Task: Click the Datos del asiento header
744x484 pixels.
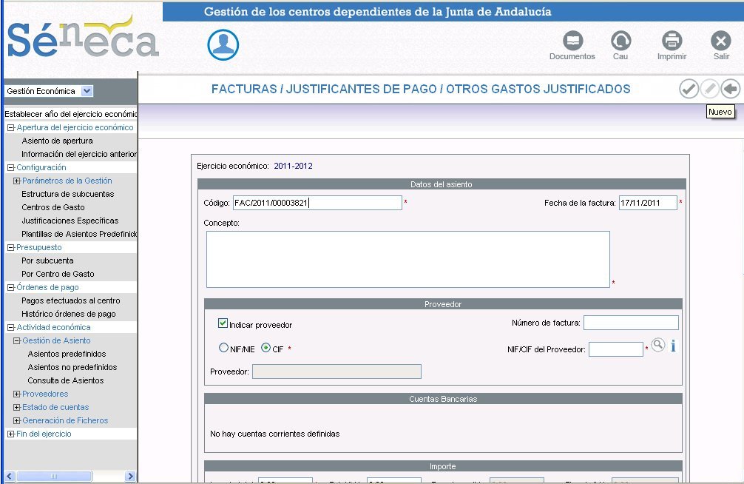Action: tap(442, 184)
